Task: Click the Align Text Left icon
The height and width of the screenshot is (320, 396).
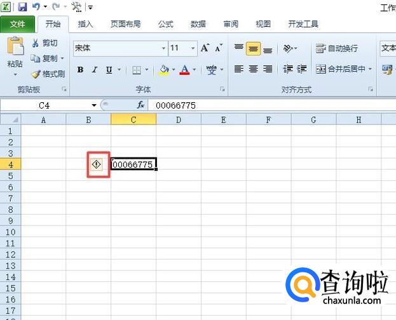Action: click(239, 69)
